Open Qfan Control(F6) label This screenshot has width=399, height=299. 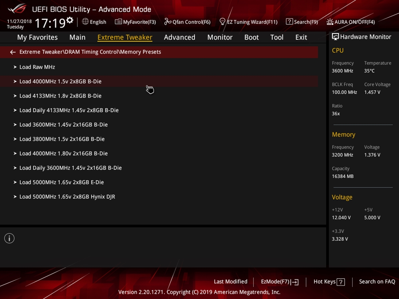coord(192,22)
